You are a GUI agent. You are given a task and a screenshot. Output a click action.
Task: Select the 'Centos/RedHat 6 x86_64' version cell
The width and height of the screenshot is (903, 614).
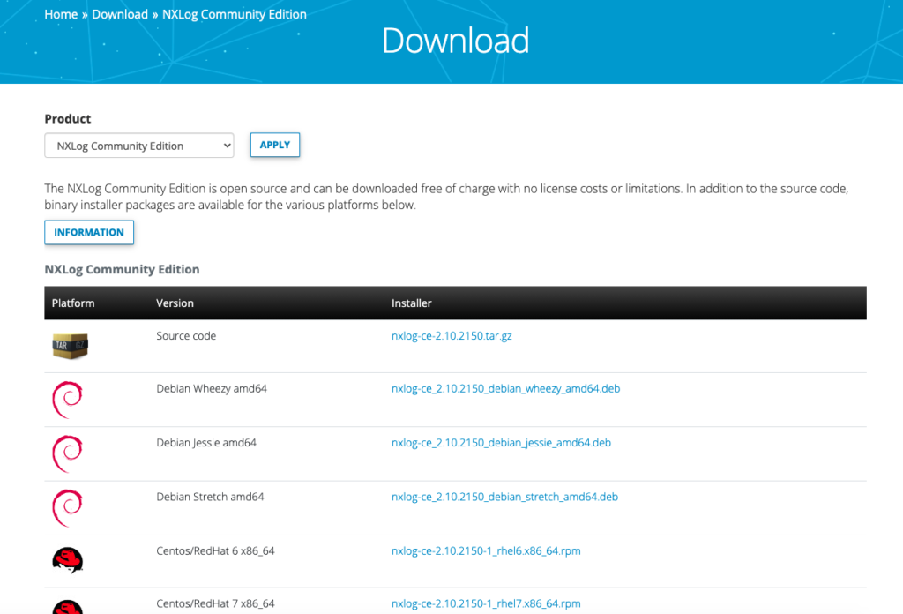tap(215, 551)
